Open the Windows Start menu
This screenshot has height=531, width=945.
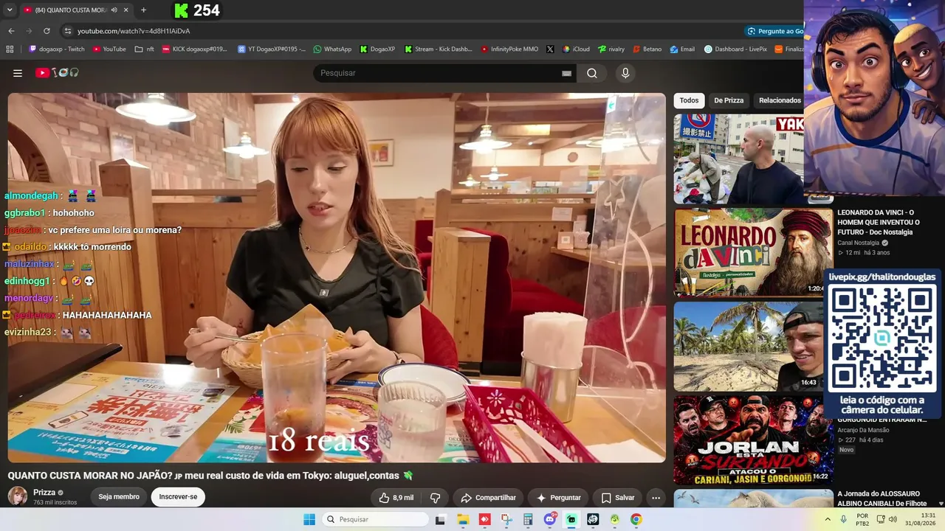click(309, 519)
